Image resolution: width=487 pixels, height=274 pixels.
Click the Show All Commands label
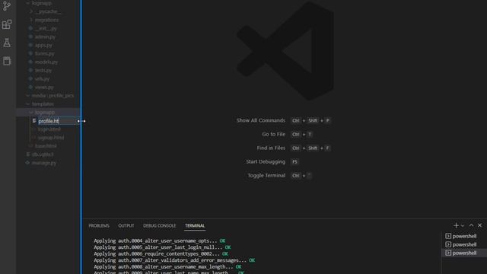(261, 120)
